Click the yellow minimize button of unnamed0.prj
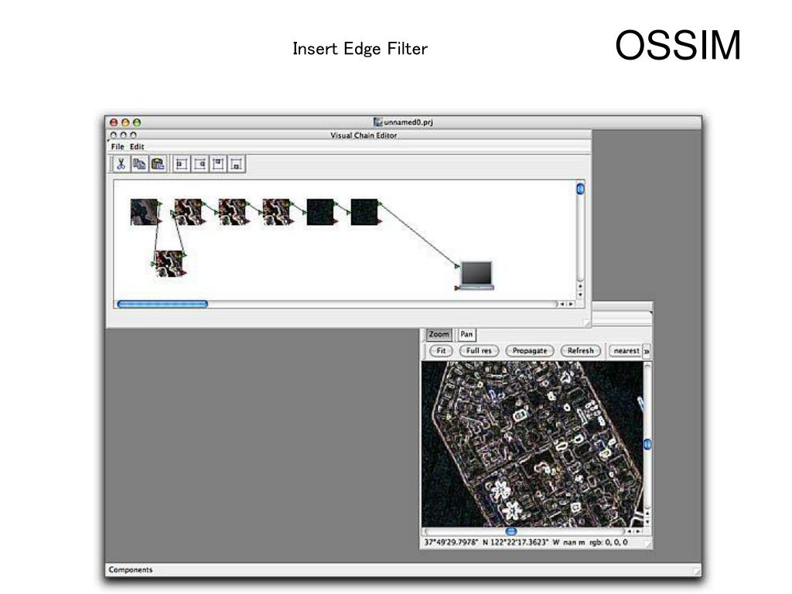The width and height of the screenshot is (792, 594). click(125, 122)
